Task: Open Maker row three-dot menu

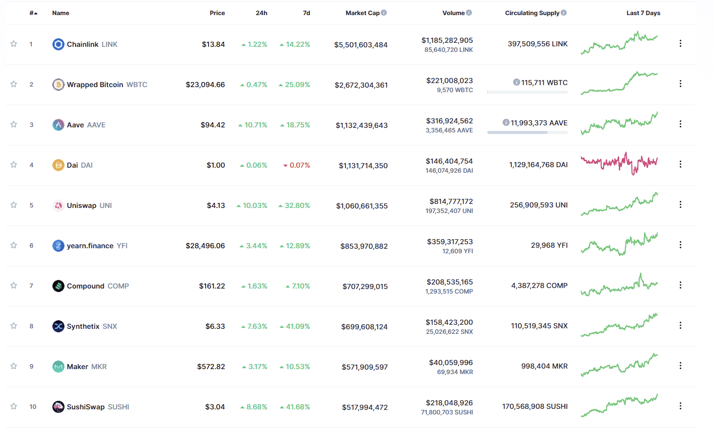Action: pos(680,366)
